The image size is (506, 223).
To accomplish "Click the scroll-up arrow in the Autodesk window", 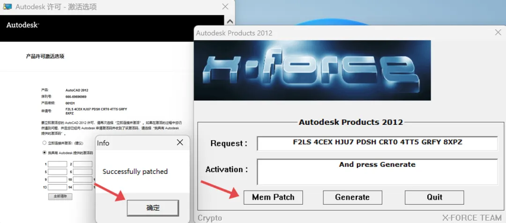I will tap(230, 22).
